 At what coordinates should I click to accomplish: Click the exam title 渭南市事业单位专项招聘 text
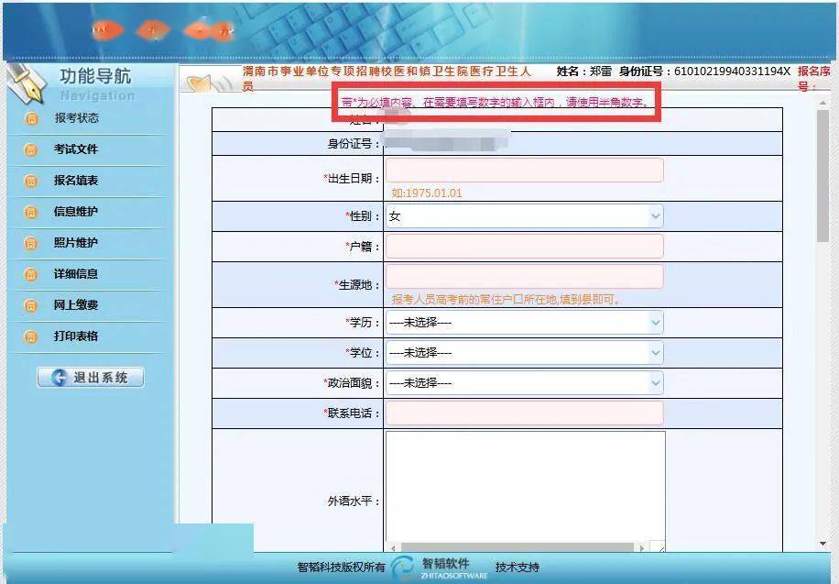tap(387, 78)
